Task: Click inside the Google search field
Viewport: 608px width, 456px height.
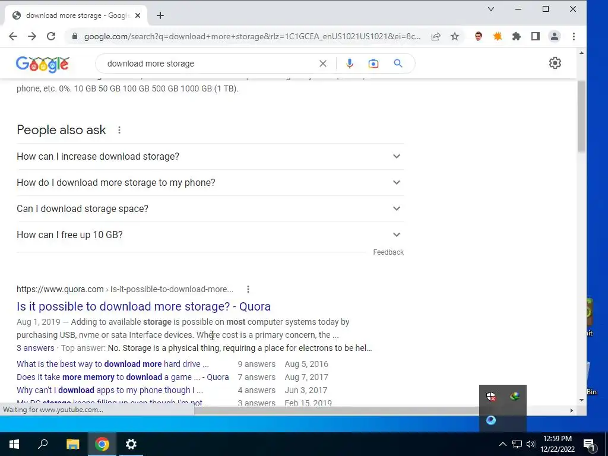Action: tap(210, 64)
